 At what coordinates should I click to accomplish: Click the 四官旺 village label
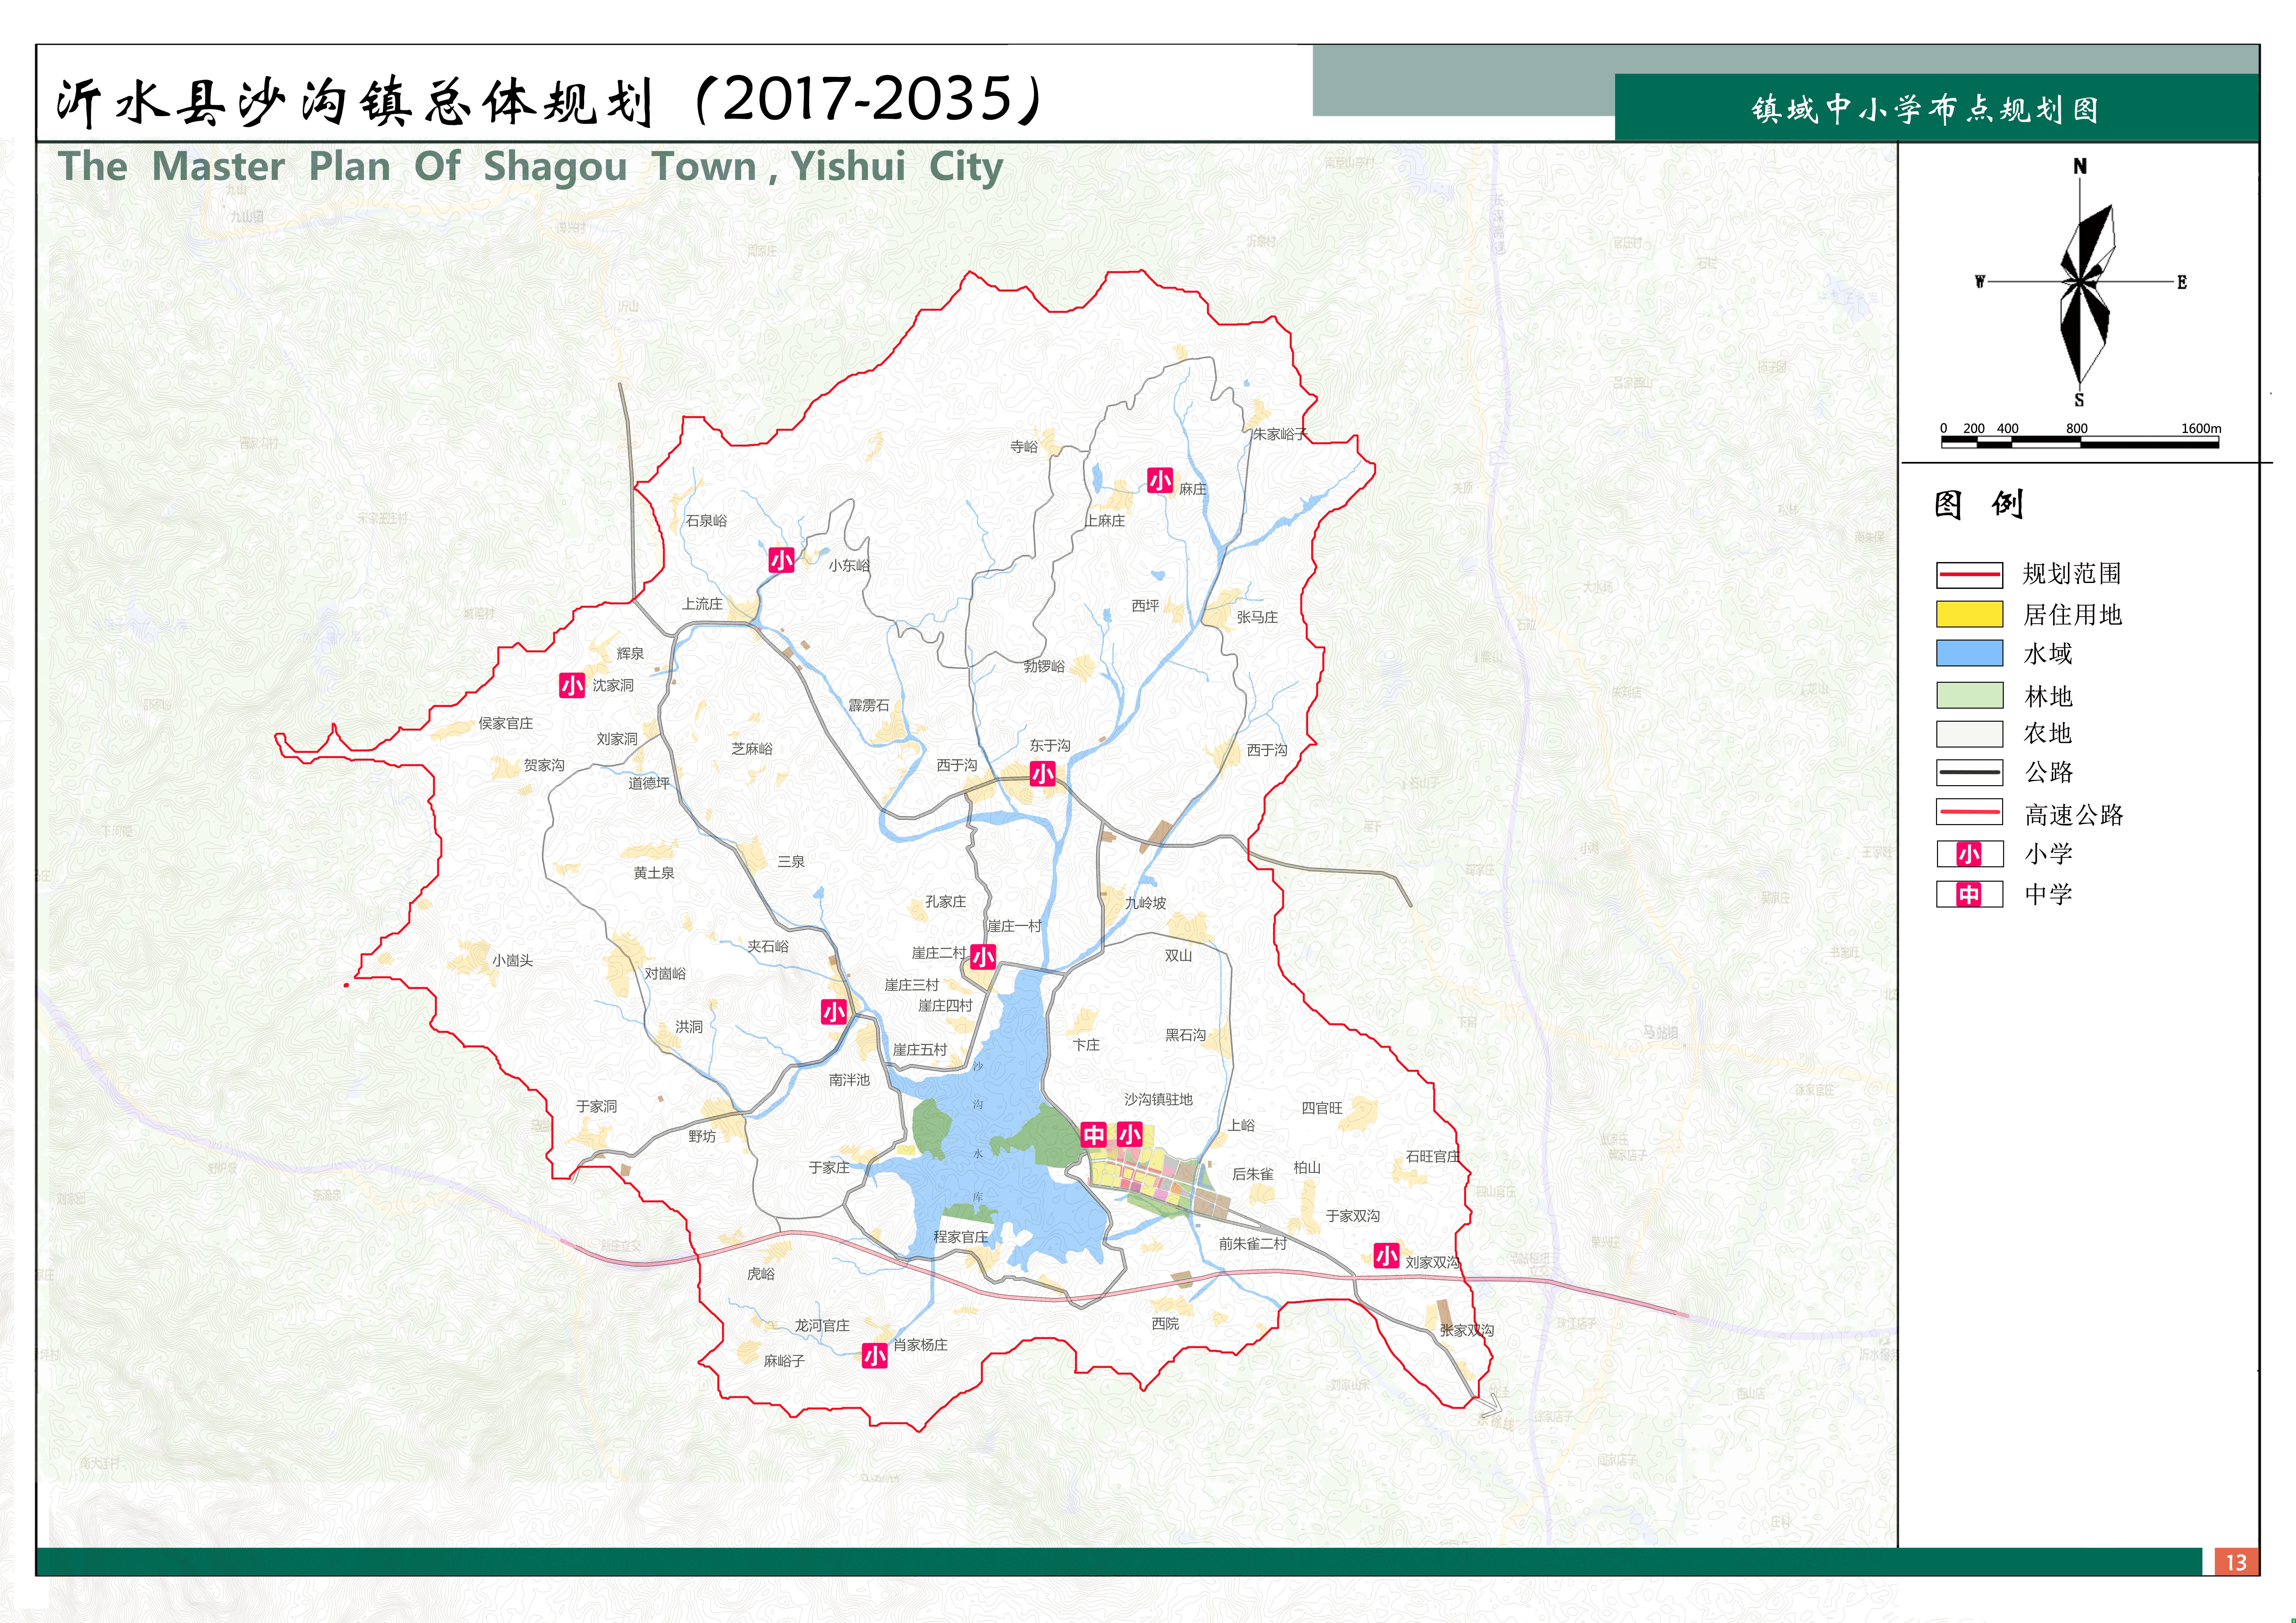pos(1322,1108)
